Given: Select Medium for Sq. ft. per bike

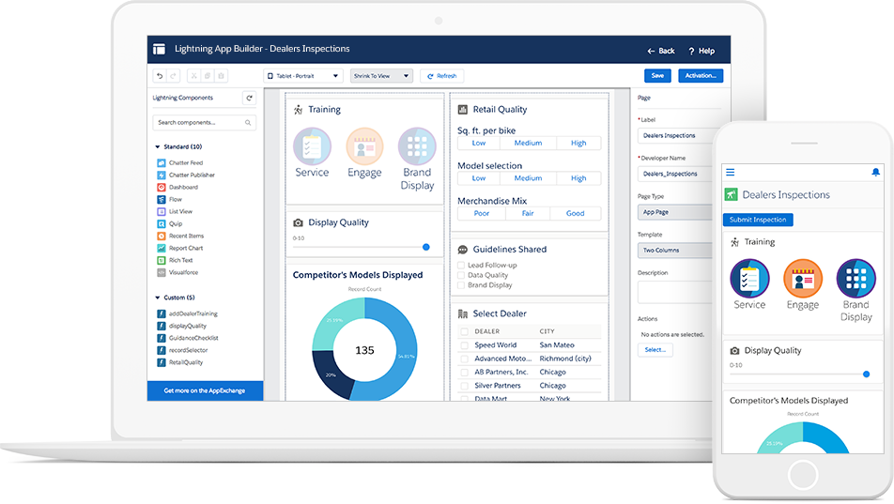Looking at the screenshot, I should click(x=528, y=144).
